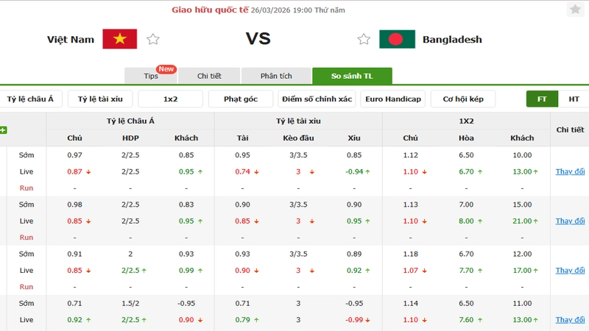The height and width of the screenshot is (331, 589).
Task: Select the Cơ hội kép filter
Action: pos(463,99)
